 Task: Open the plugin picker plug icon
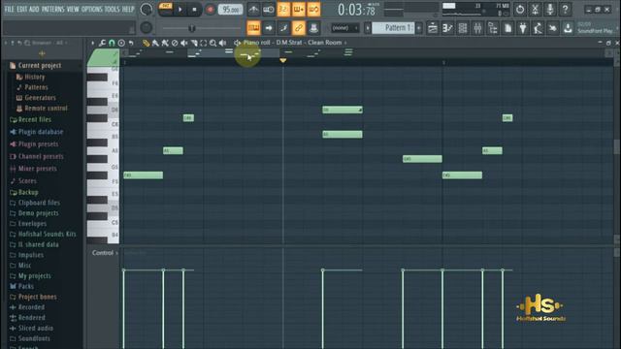523,28
